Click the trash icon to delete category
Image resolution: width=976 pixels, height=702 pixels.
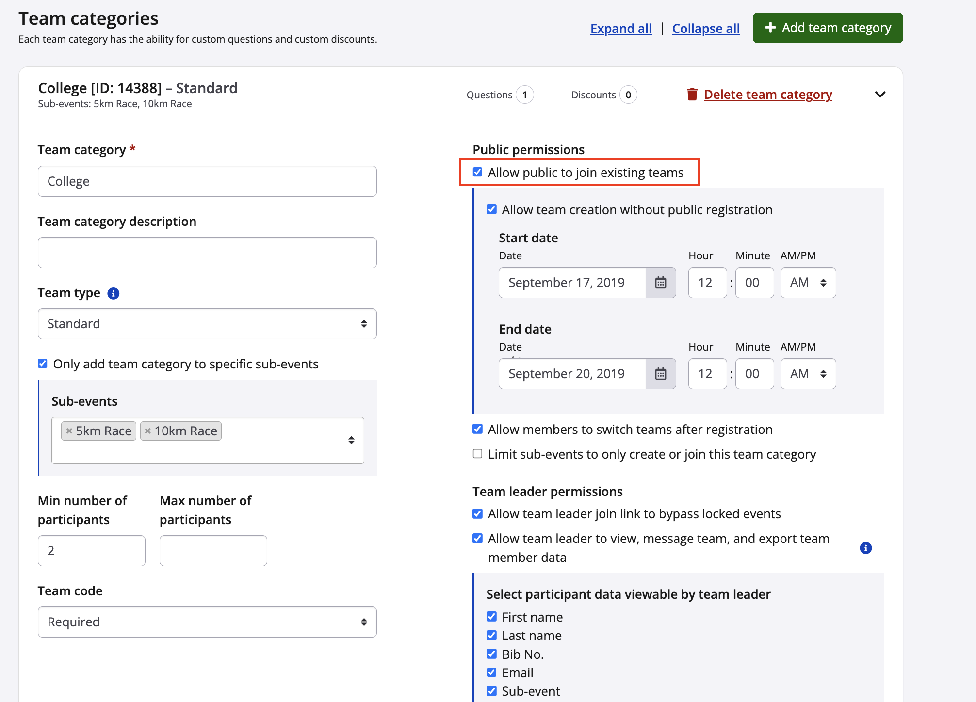tap(692, 95)
